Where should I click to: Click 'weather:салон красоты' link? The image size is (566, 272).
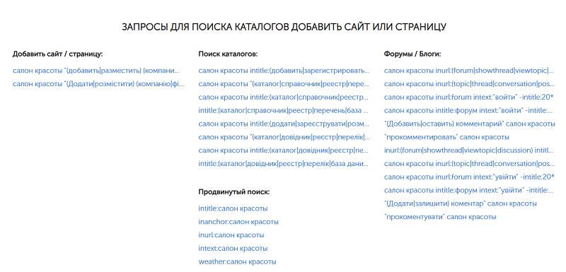click(x=237, y=262)
